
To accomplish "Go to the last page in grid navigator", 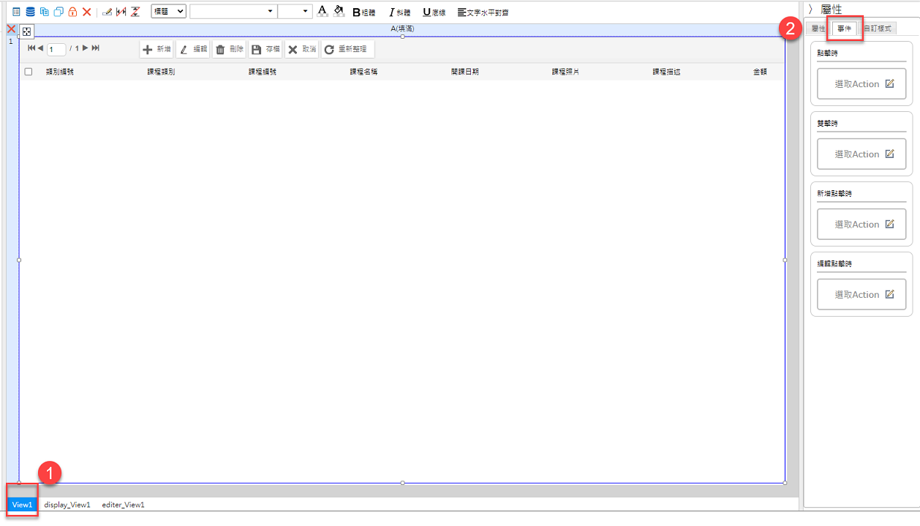I will (96, 48).
